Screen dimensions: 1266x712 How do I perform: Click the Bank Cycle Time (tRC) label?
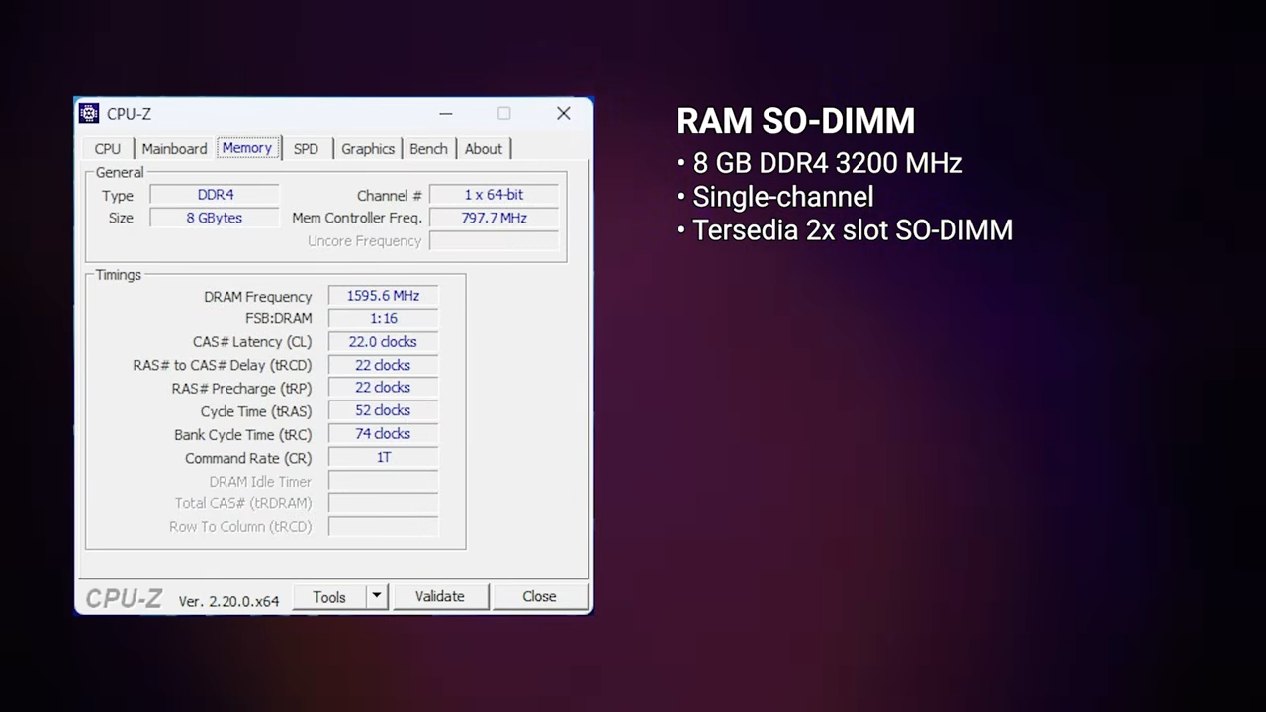click(x=242, y=434)
